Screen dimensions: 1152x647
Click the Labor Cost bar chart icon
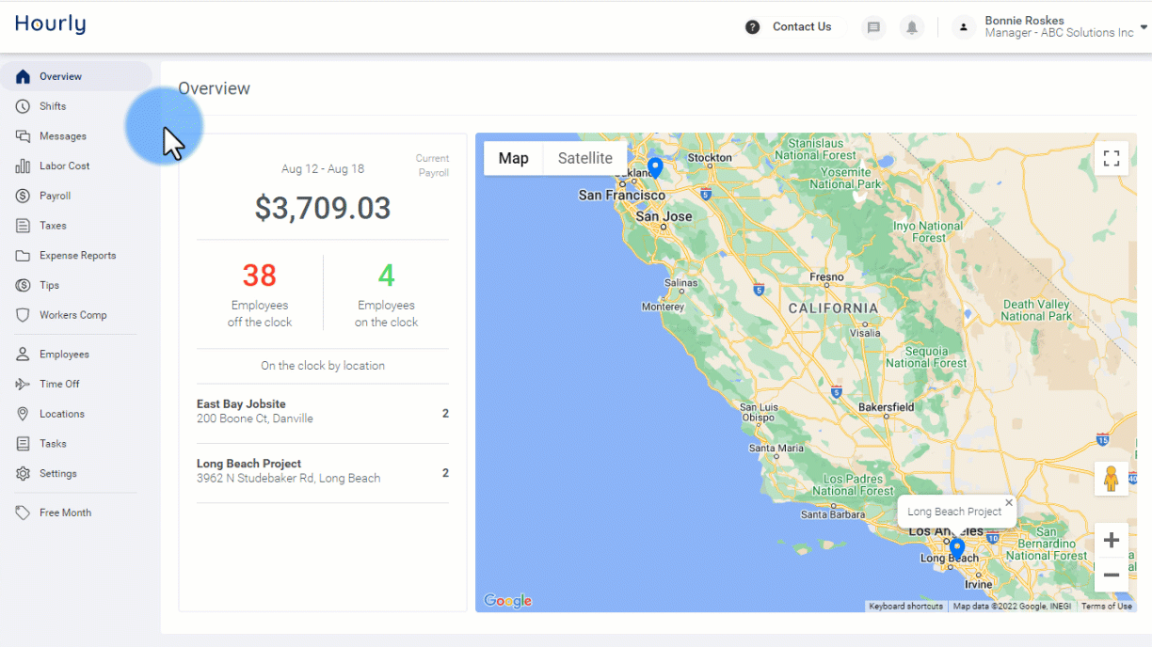coord(24,166)
